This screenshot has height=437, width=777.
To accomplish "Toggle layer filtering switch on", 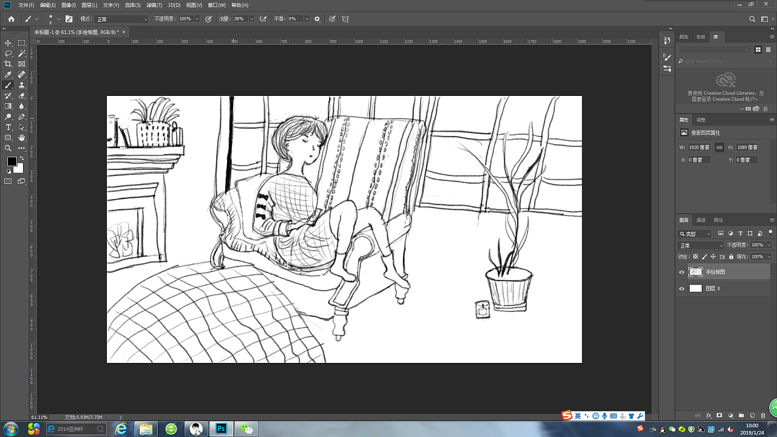I will pos(770,232).
